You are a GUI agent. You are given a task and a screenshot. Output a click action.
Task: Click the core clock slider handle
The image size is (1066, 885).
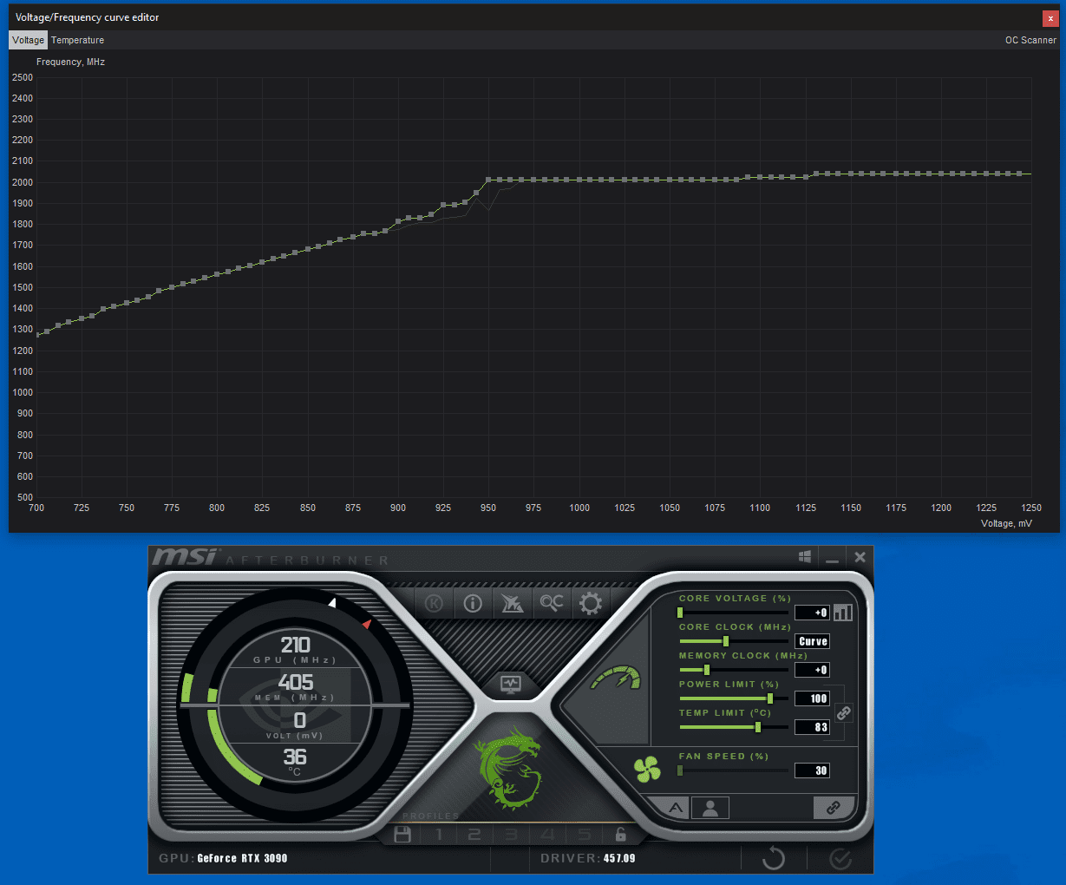726,641
